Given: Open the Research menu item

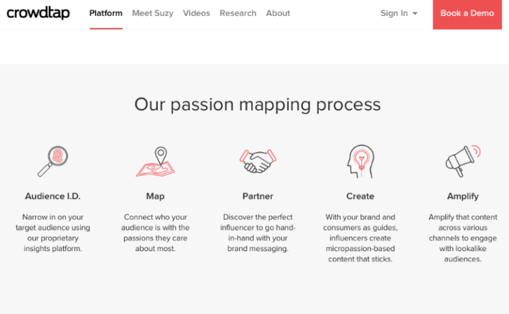Looking at the screenshot, I should coord(238,13).
